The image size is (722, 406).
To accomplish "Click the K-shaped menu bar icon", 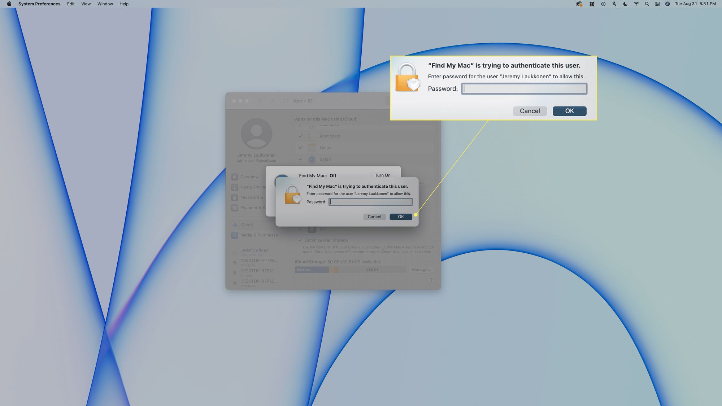I will 592,4.
